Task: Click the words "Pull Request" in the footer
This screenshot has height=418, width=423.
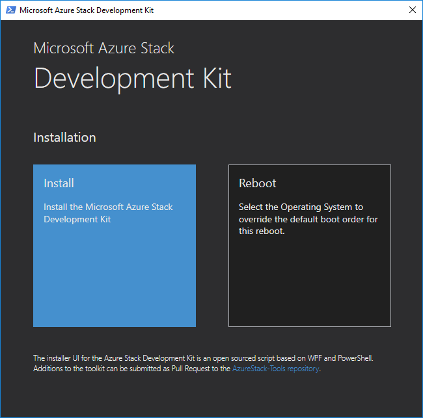Action: pos(191,369)
